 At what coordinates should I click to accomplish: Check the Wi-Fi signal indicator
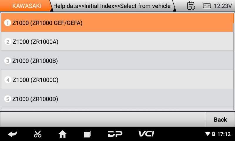pos(208,134)
